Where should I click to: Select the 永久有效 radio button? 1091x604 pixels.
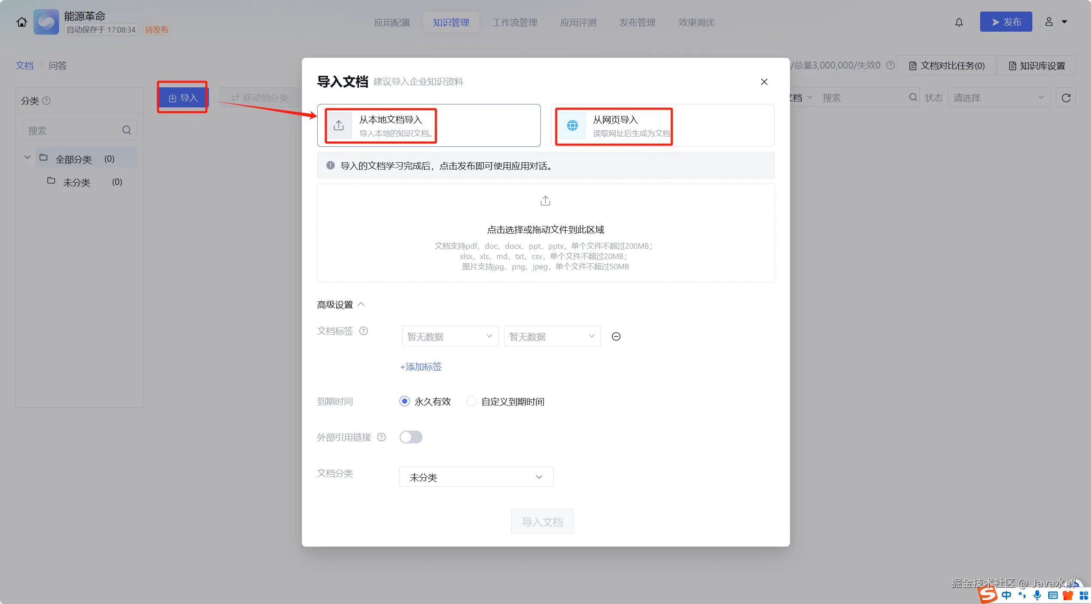click(404, 402)
